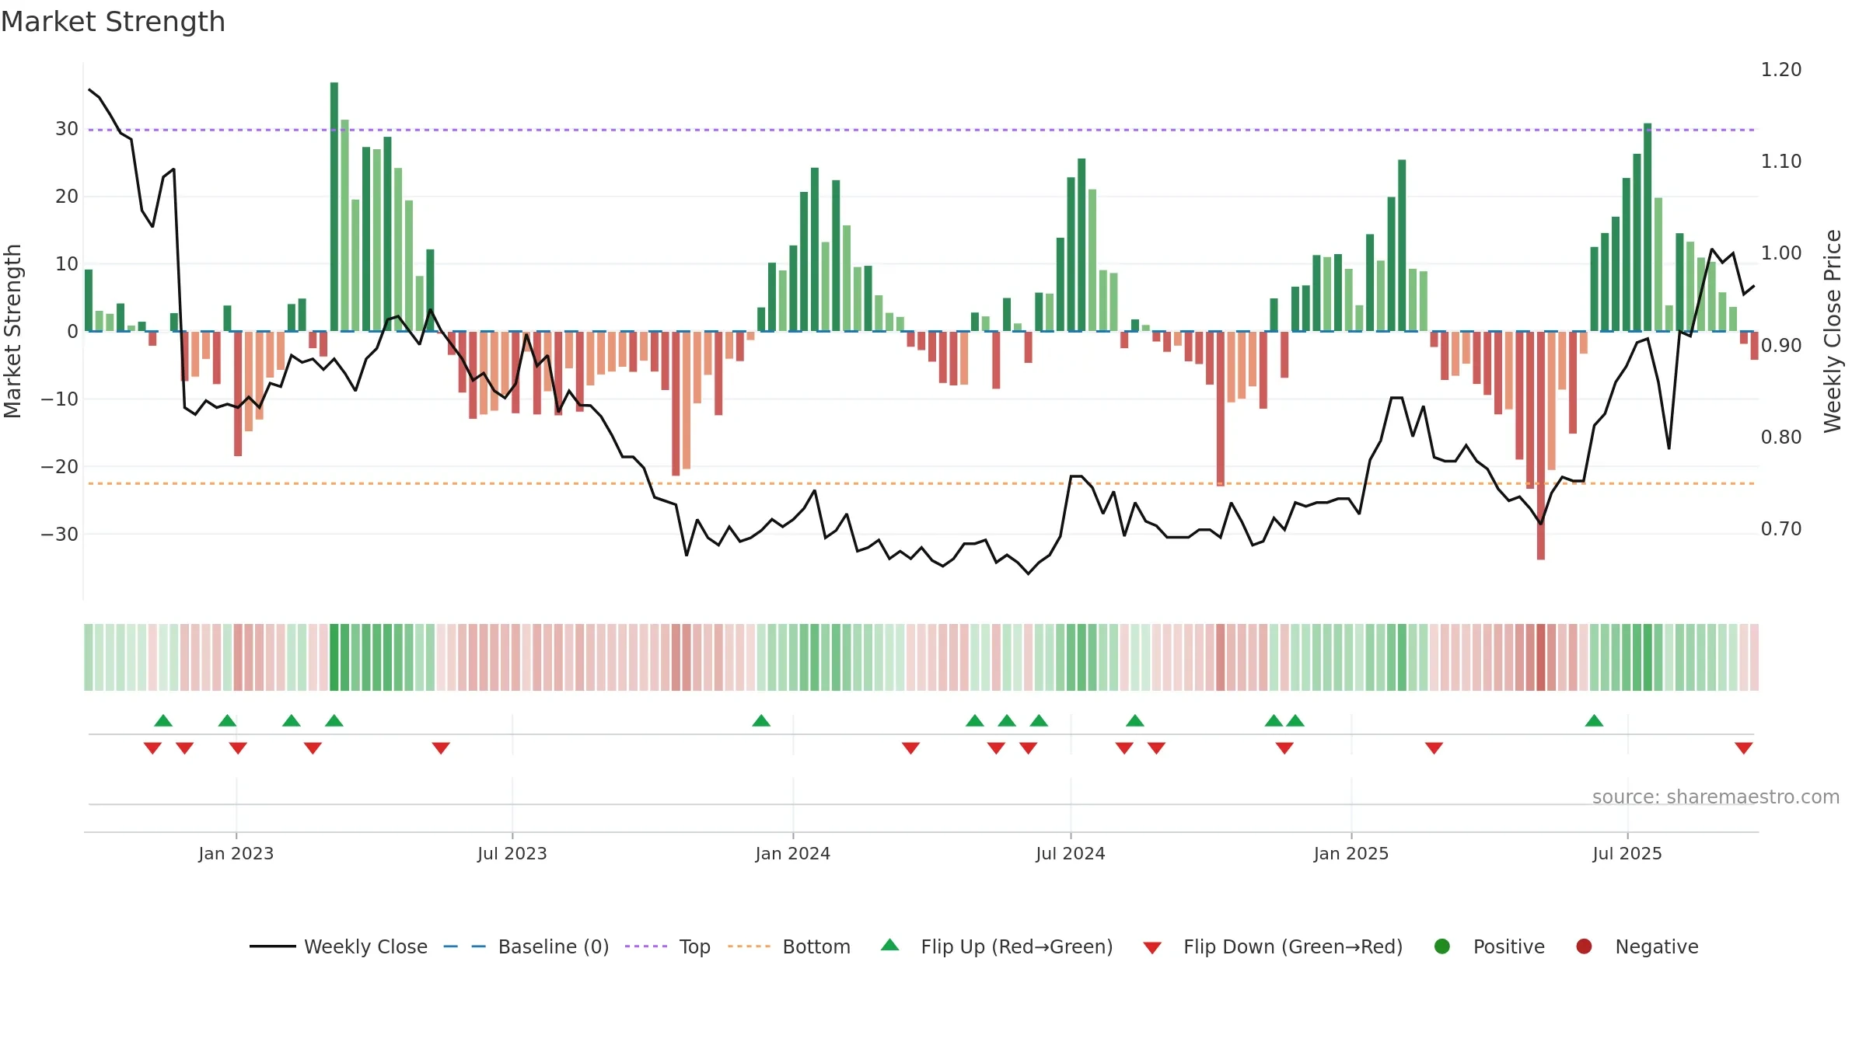Click the deepest red bar below −30

[x=1541, y=445]
